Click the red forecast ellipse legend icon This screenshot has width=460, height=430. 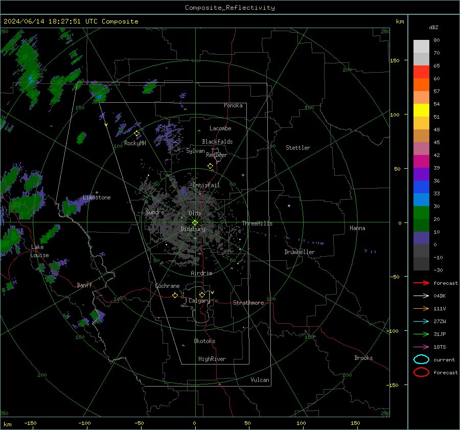pos(421,372)
